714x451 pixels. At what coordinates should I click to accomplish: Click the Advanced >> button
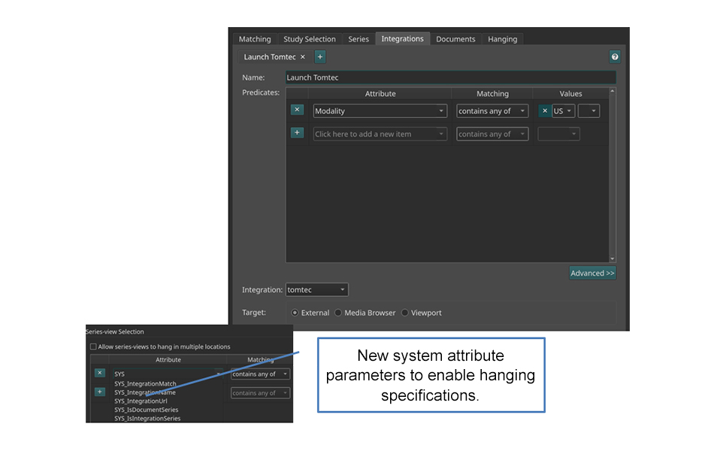click(592, 273)
